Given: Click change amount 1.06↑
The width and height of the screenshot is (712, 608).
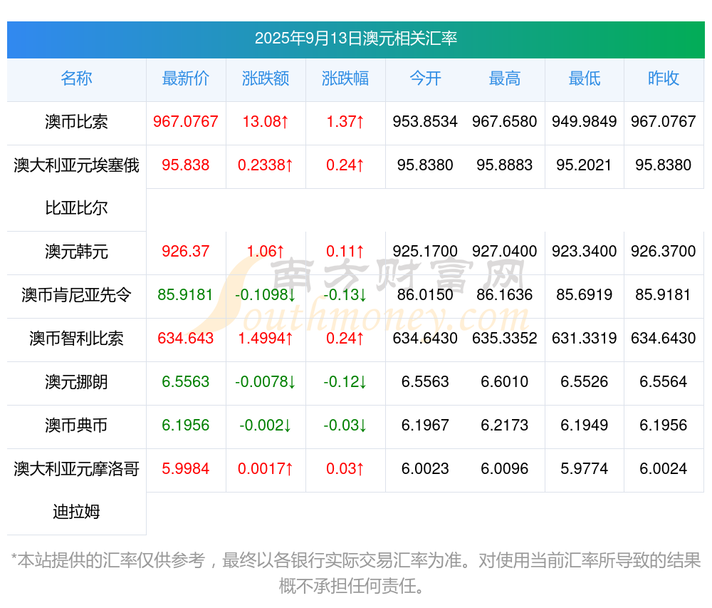Looking at the screenshot, I should [266, 252].
